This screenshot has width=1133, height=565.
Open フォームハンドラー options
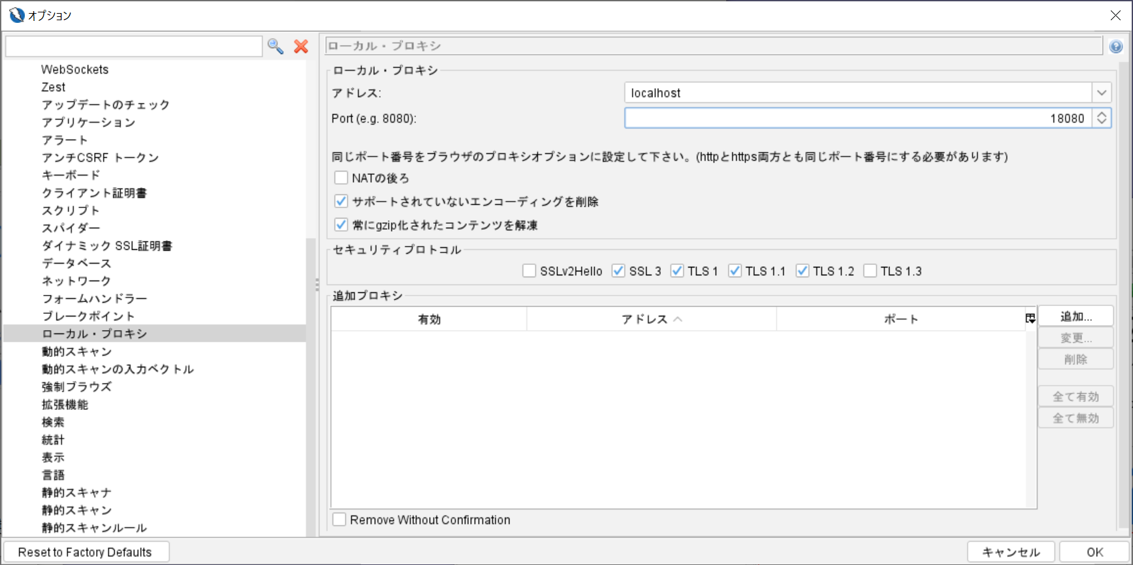94,298
